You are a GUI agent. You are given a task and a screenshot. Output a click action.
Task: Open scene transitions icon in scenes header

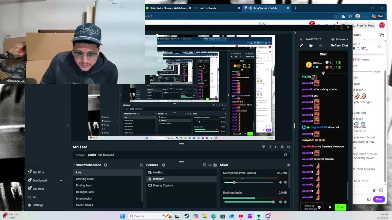tap(141, 165)
